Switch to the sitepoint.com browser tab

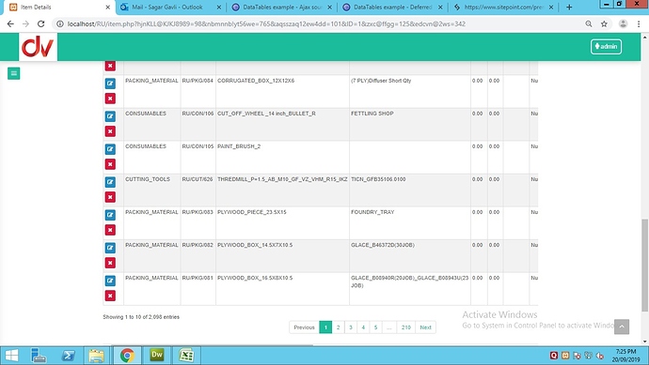click(504, 7)
